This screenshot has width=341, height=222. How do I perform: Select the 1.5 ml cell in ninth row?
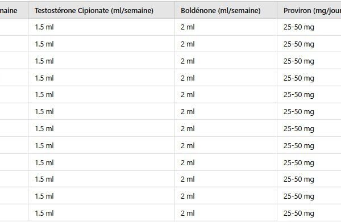(x=101, y=162)
